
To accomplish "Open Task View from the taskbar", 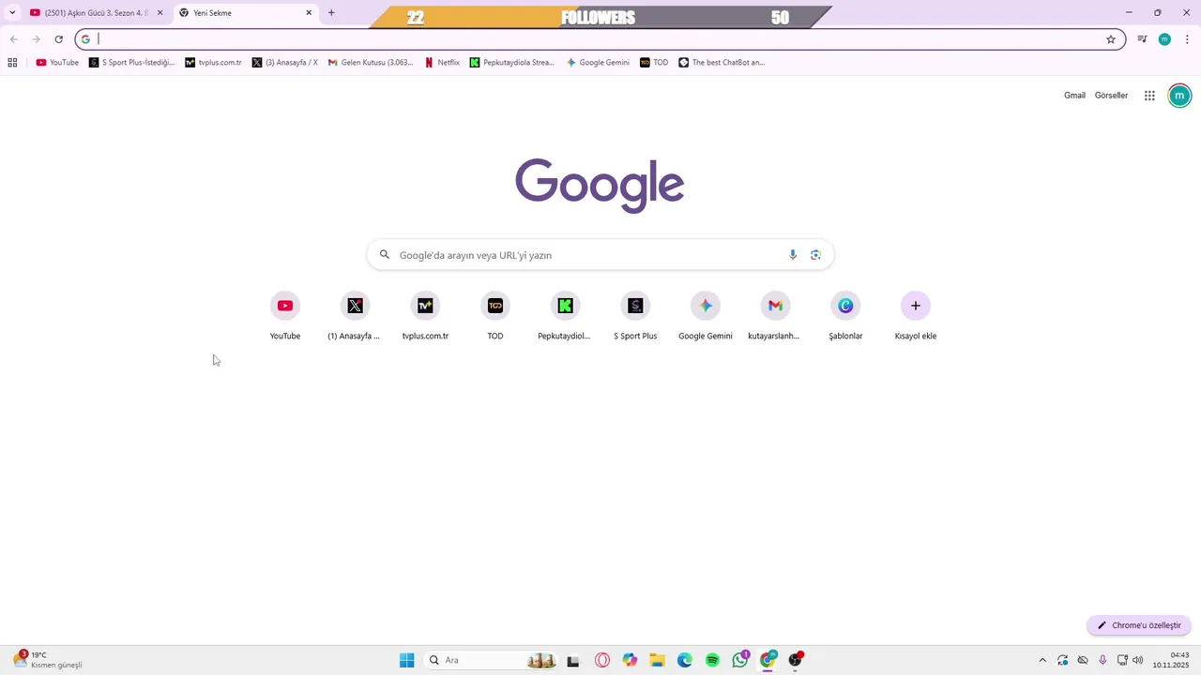I will pyautogui.click(x=573, y=660).
